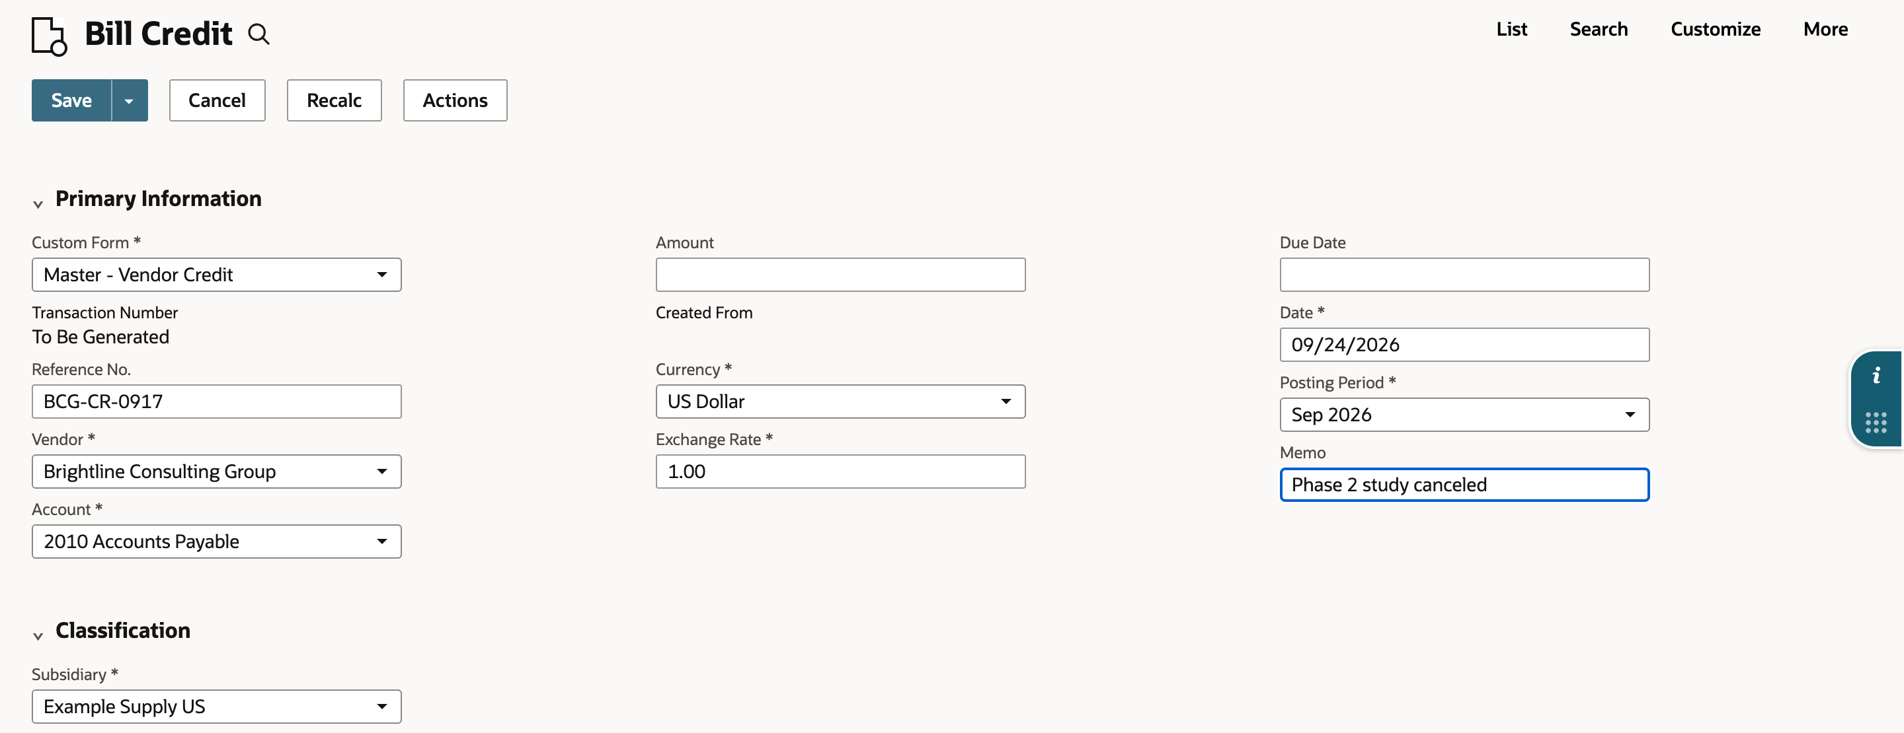This screenshot has height=733, width=1904.
Task: Click the Bill Credit document icon
Action: tap(50, 36)
